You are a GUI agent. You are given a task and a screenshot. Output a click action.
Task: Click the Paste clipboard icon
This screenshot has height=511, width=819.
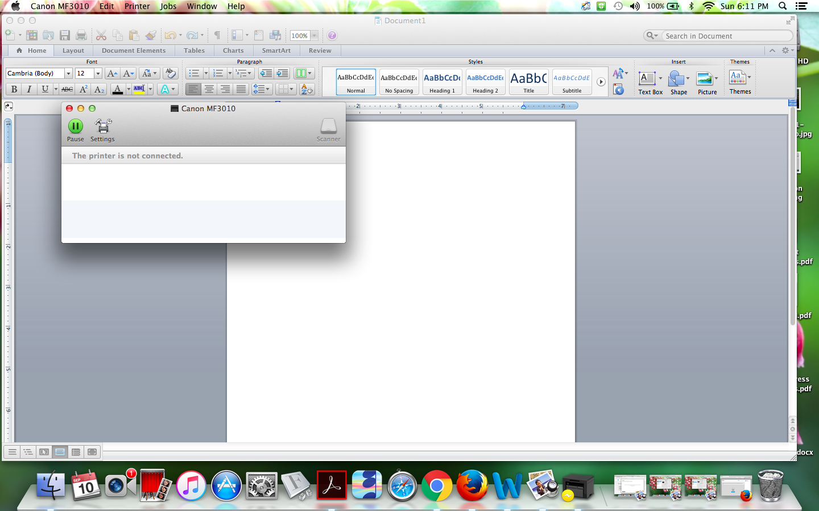coord(134,35)
